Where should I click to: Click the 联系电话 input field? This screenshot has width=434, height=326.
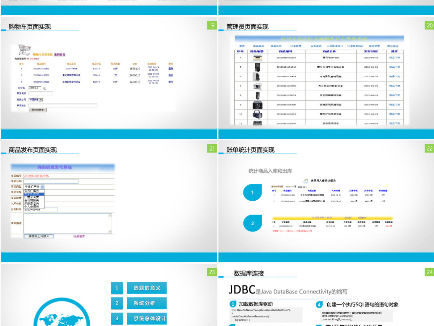click(x=41, y=93)
